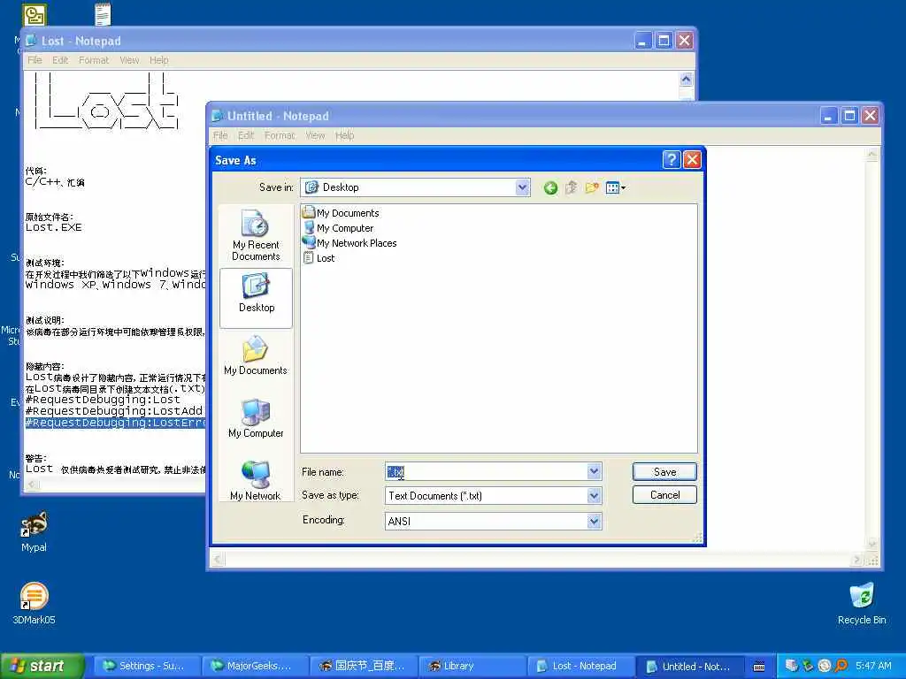Viewport: 906px width, 679px height.
Task: Select the Mypal desktop icon
Action: tap(35, 531)
